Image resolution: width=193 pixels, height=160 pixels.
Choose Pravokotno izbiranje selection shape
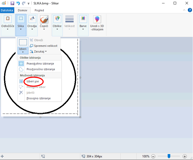40,64
